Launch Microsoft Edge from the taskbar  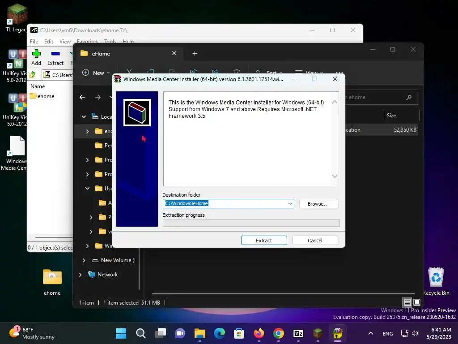[x=219, y=333]
